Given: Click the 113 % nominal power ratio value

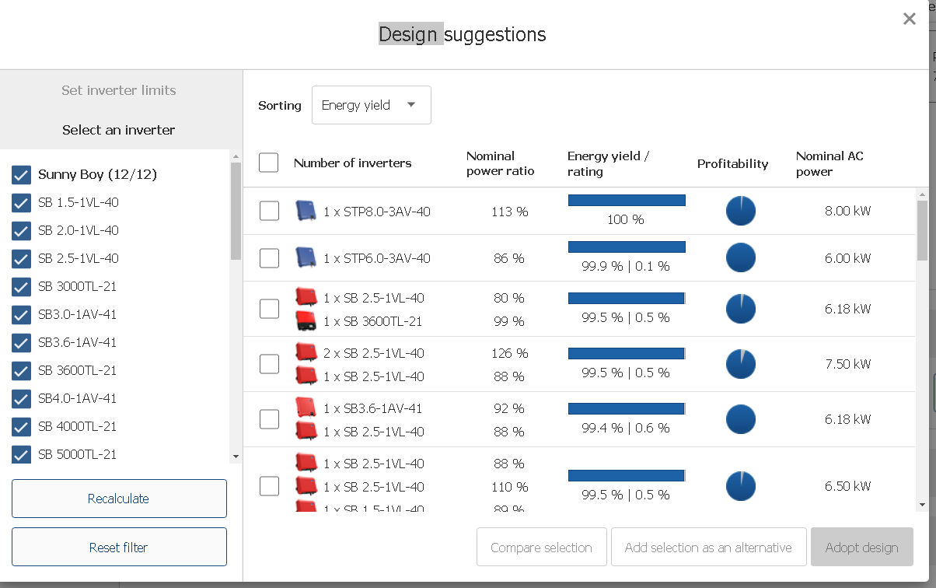Looking at the screenshot, I should point(509,212).
